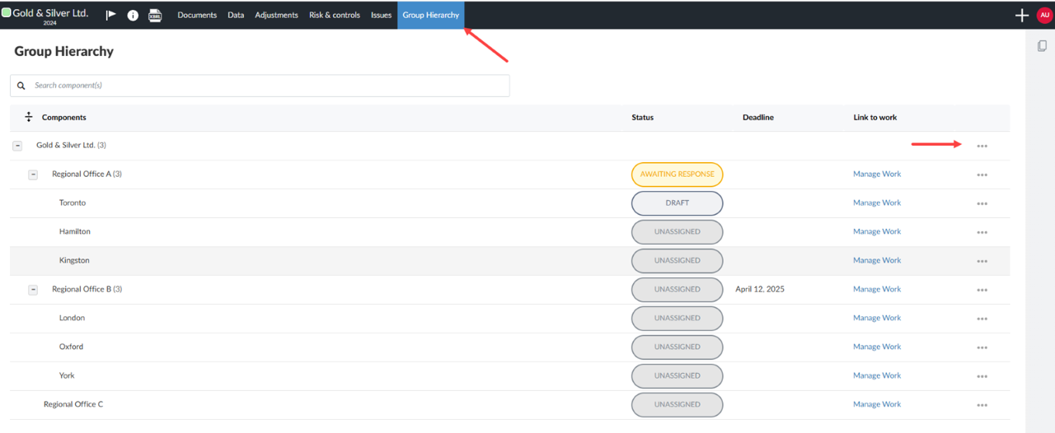Viewport: 1055px width, 433px height.
Task: Select the Toronto component row
Action: tap(509, 203)
